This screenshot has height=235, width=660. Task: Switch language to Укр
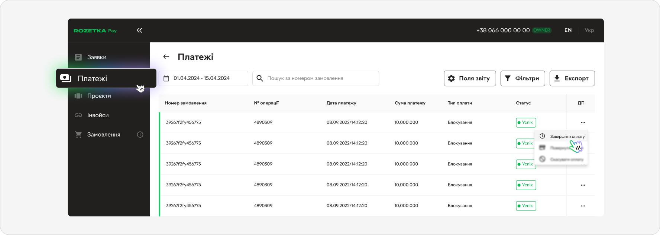pyautogui.click(x=589, y=30)
